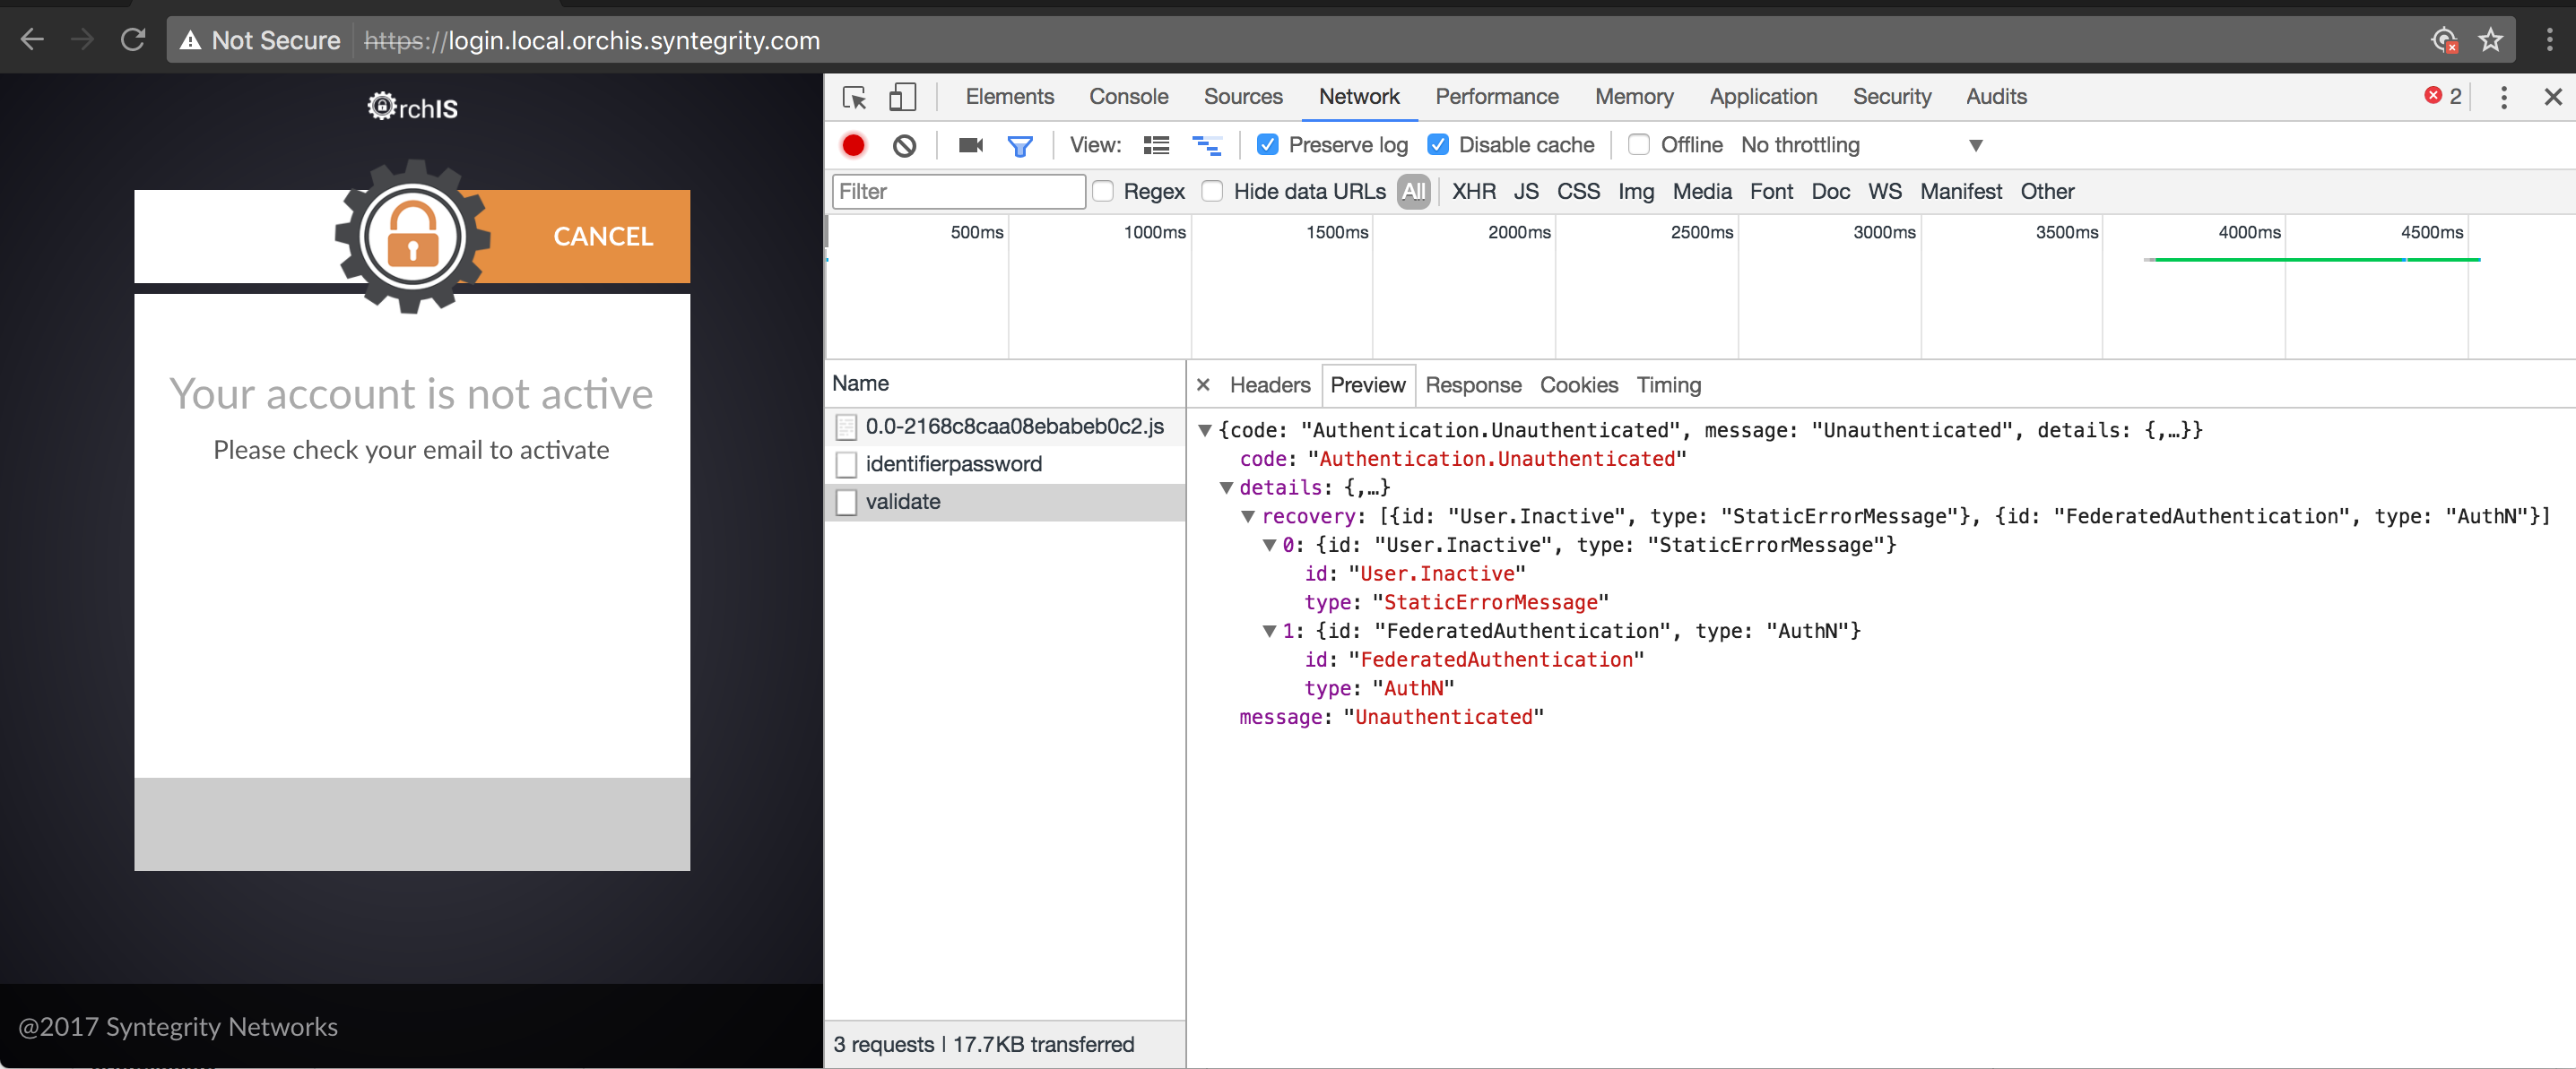The width and height of the screenshot is (2576, 1069).
Task: Select the 0.0-2168c8caa08ebabeb0c2.js file icon
Action: 846,427
